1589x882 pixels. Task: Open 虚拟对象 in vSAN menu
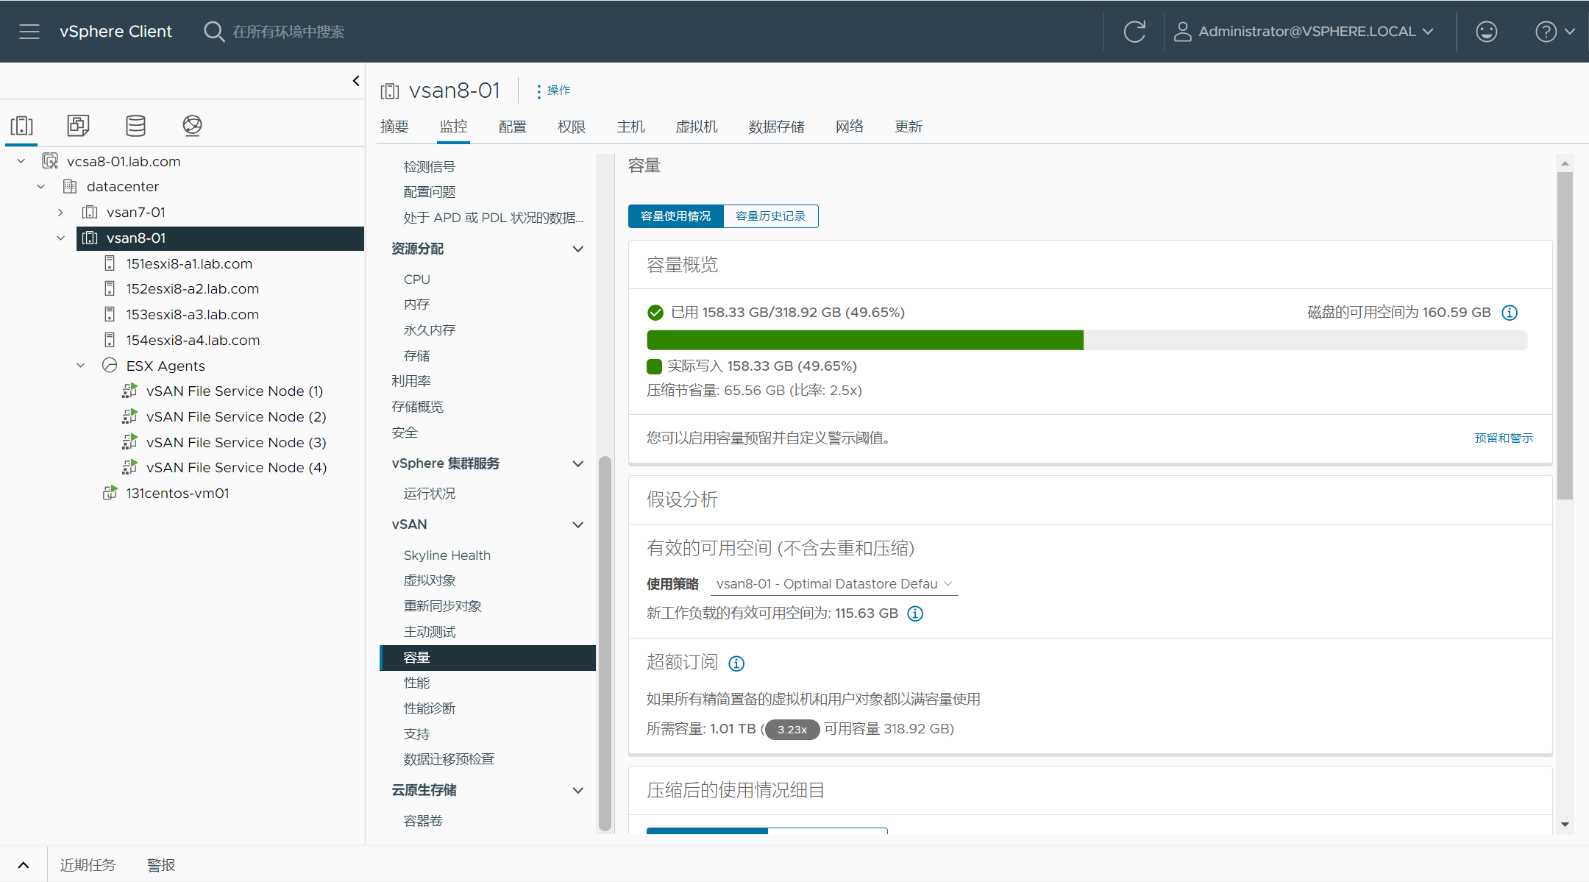click(x=430, y=581)
